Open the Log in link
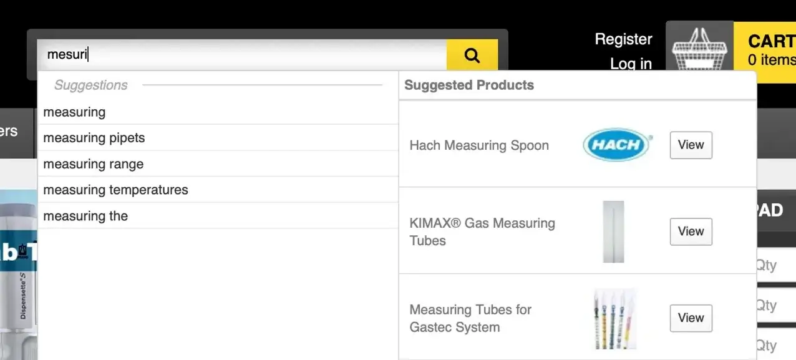 (x=631, y=64)
